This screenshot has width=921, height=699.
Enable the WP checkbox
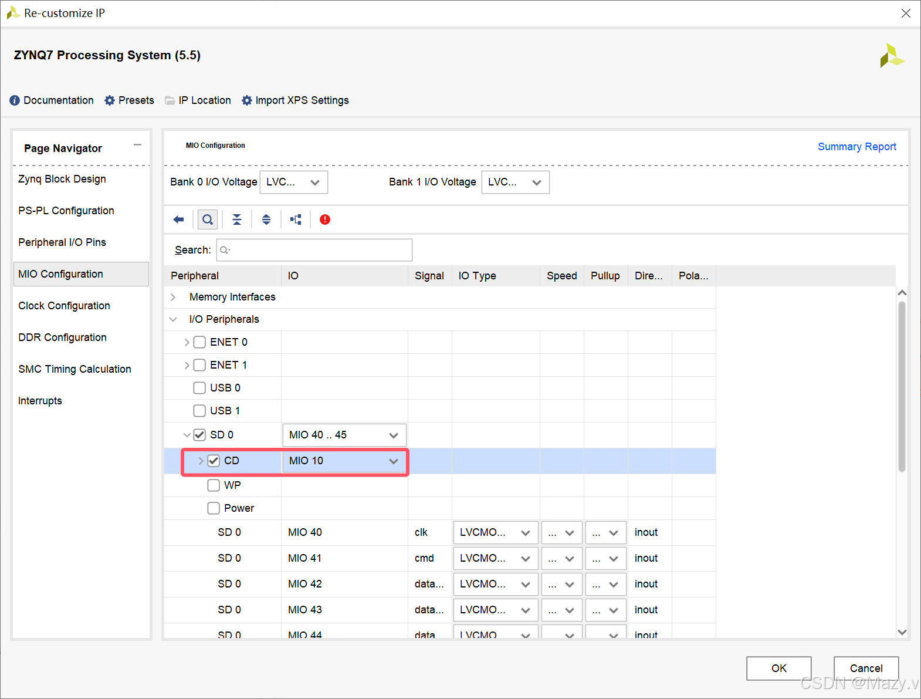point(214,485)
